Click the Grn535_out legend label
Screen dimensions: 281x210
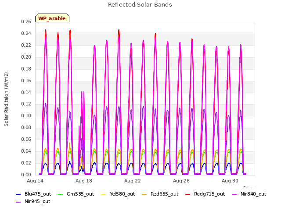[80, 194]
